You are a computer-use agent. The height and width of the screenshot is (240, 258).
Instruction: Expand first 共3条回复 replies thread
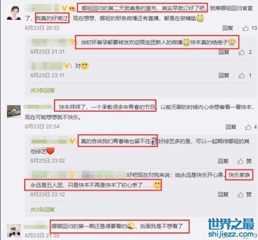[43, 90]
